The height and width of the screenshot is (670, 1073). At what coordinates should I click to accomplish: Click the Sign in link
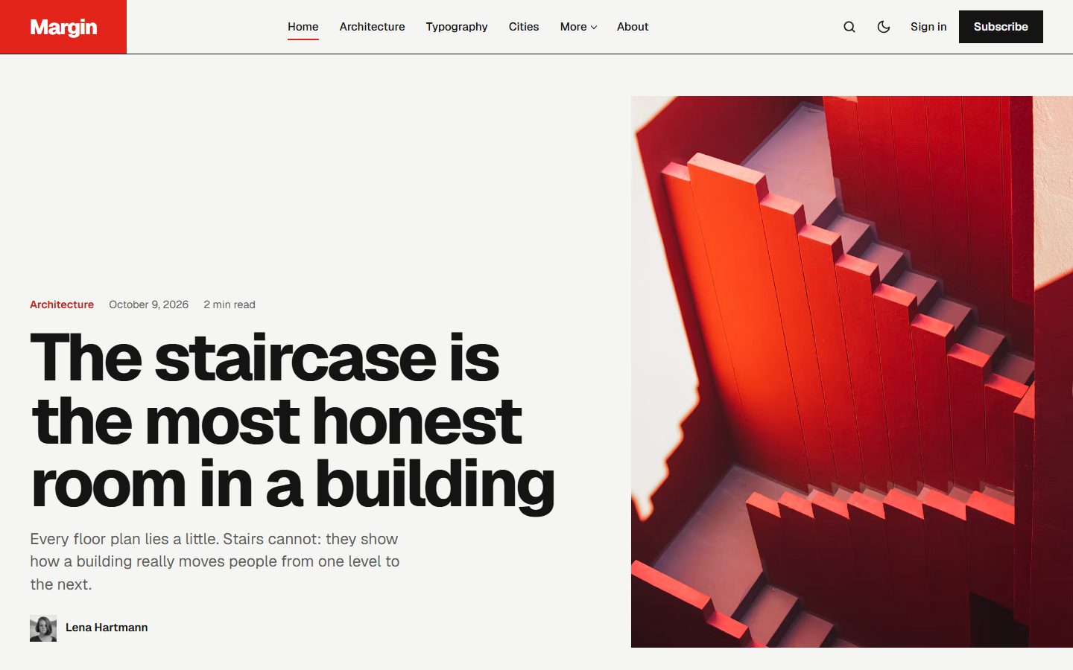point(928,27)
